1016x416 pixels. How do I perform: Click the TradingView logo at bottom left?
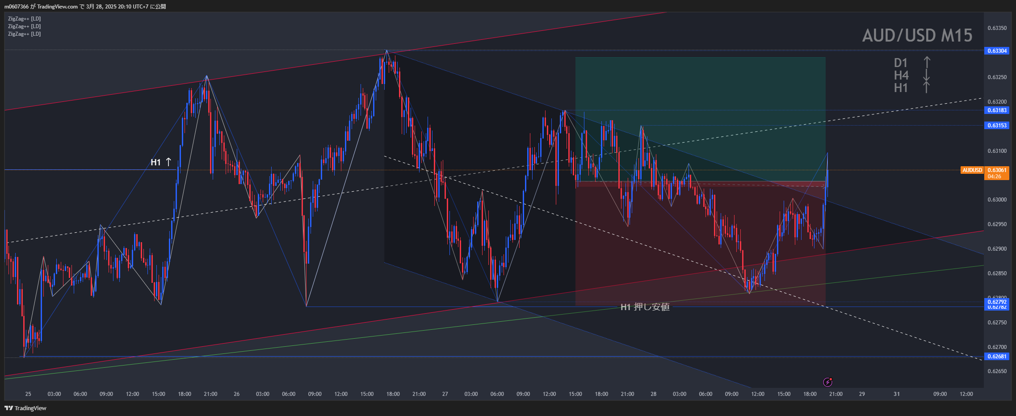tap(25, 408)
